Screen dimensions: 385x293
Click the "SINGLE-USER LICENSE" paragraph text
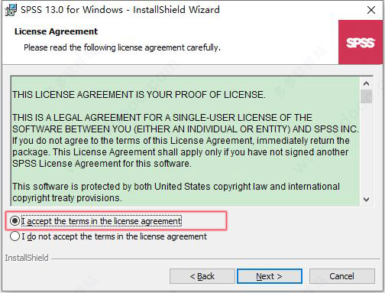point(186,141)
